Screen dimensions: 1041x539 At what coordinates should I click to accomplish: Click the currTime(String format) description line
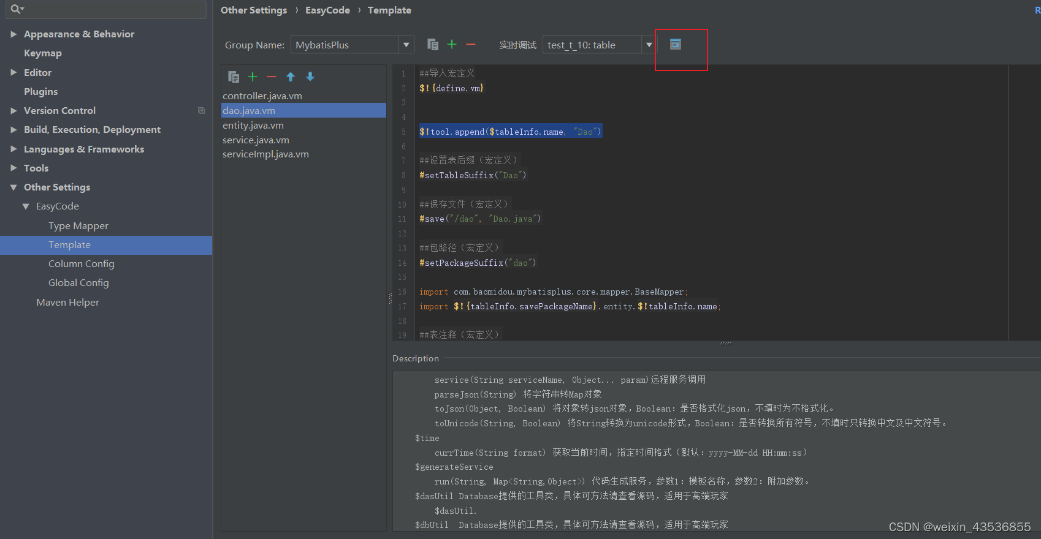pyautogui.click(x=620, y=453)
